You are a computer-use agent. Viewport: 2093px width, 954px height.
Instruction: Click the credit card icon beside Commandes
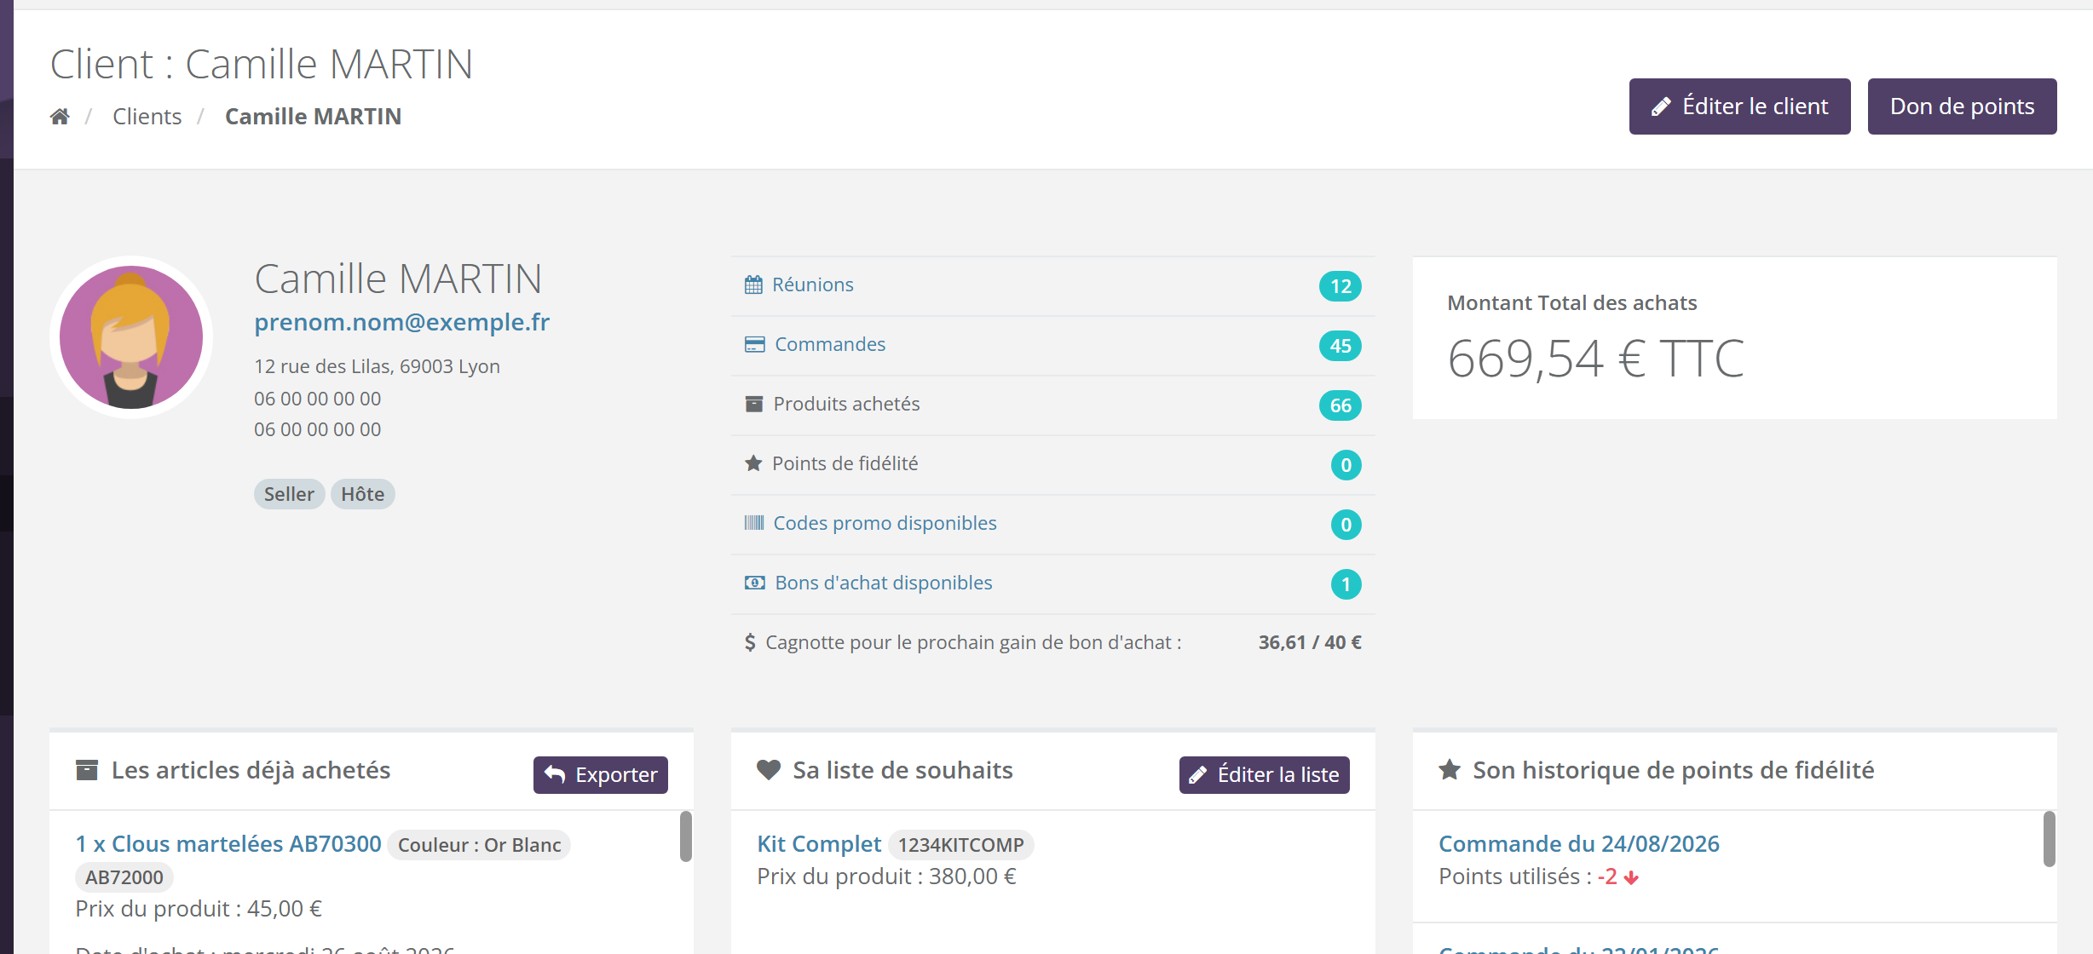point(754,344)
